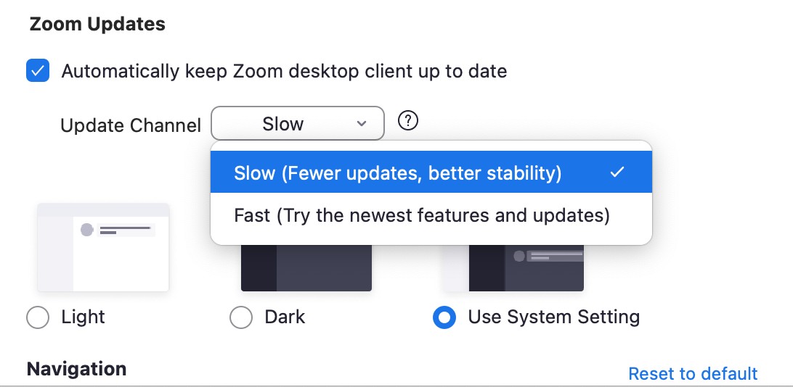Click the Light theme preview thumbnail
The image size is (793, 387).
(x=103, y=247)
